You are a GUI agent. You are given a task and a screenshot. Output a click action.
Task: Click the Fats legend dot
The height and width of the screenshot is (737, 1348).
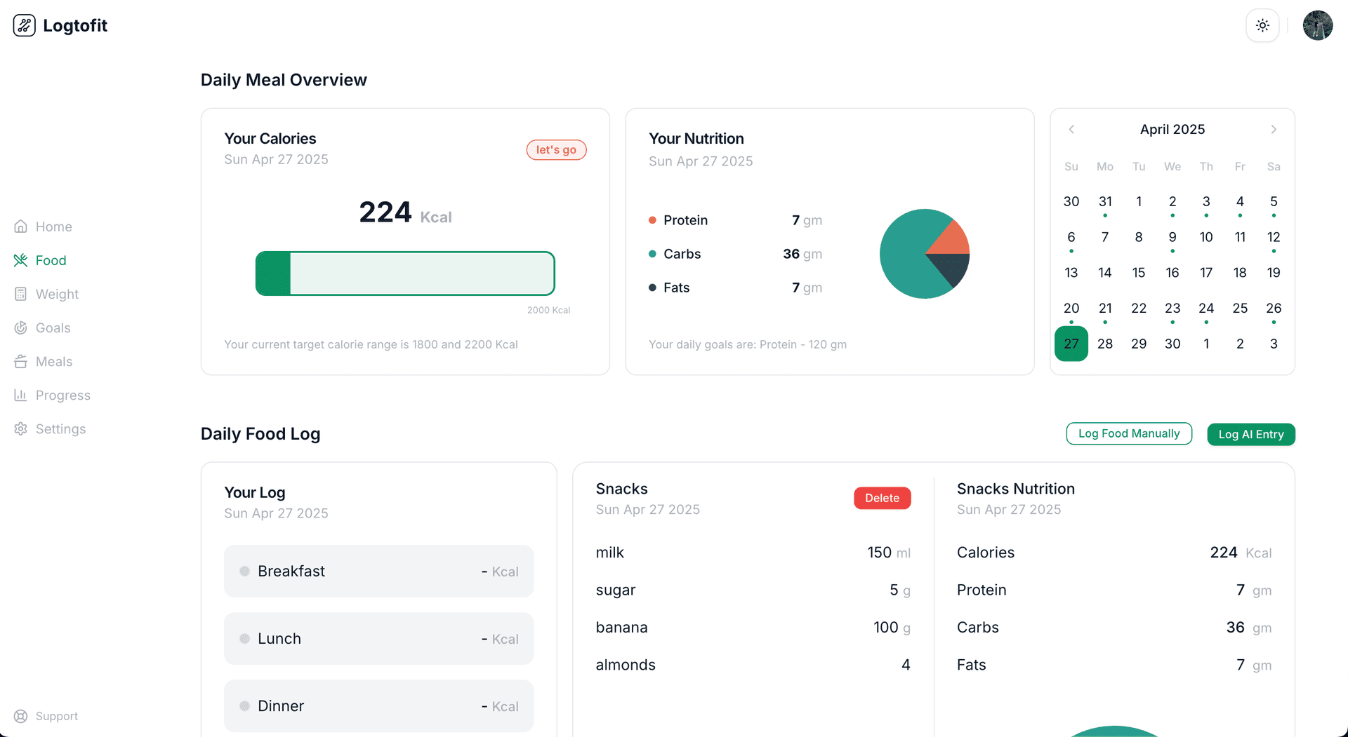coord(652,288)
